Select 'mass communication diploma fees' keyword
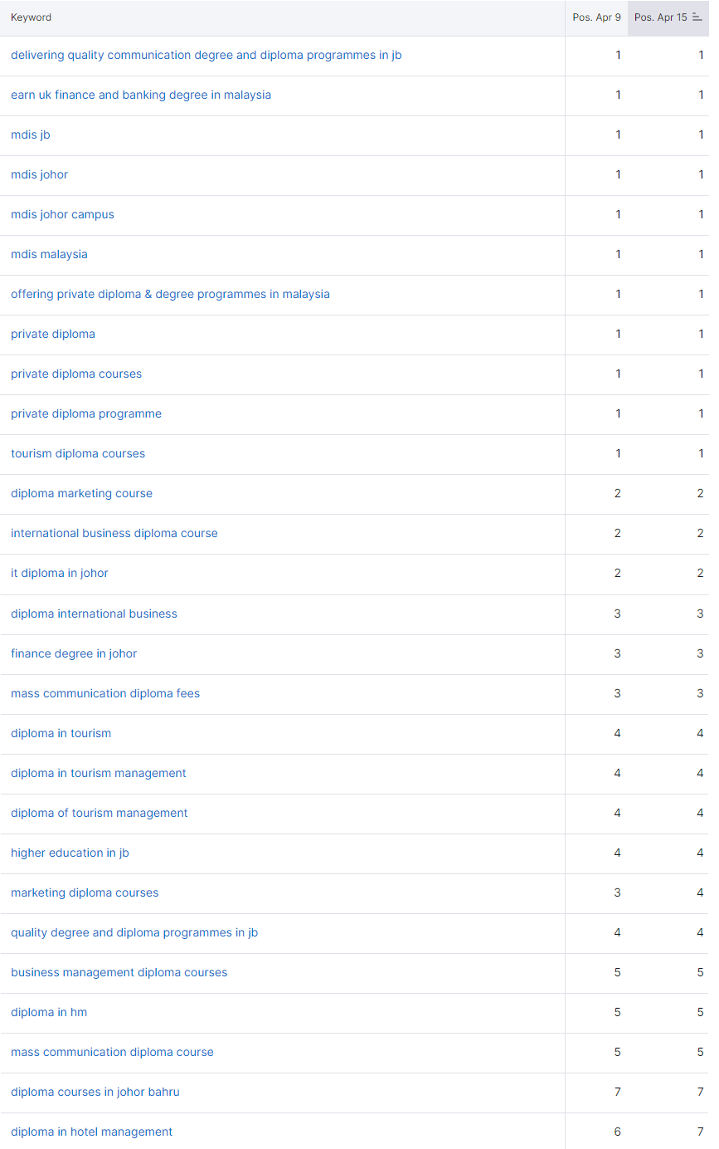The height and width of the screenshot is (1149, 719). [x=105, y=693]
